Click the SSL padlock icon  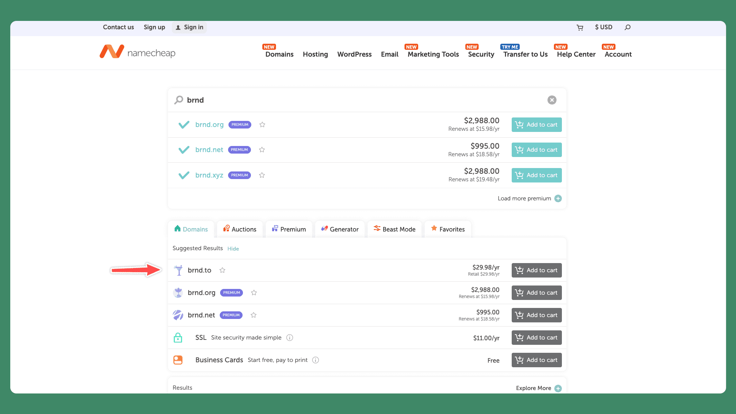click(x=178, y=338)
